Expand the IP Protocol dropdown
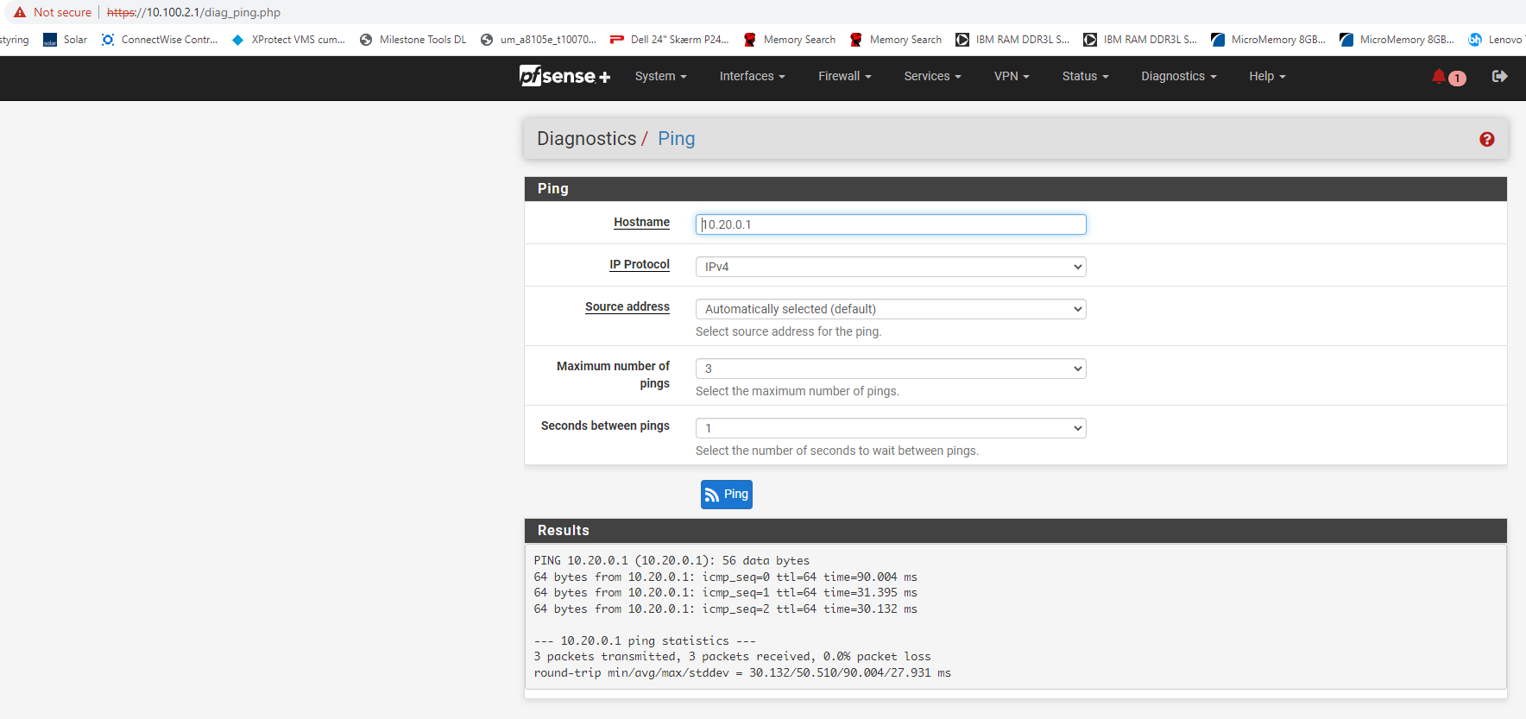The image size is (1526, 719). point(890,267)
